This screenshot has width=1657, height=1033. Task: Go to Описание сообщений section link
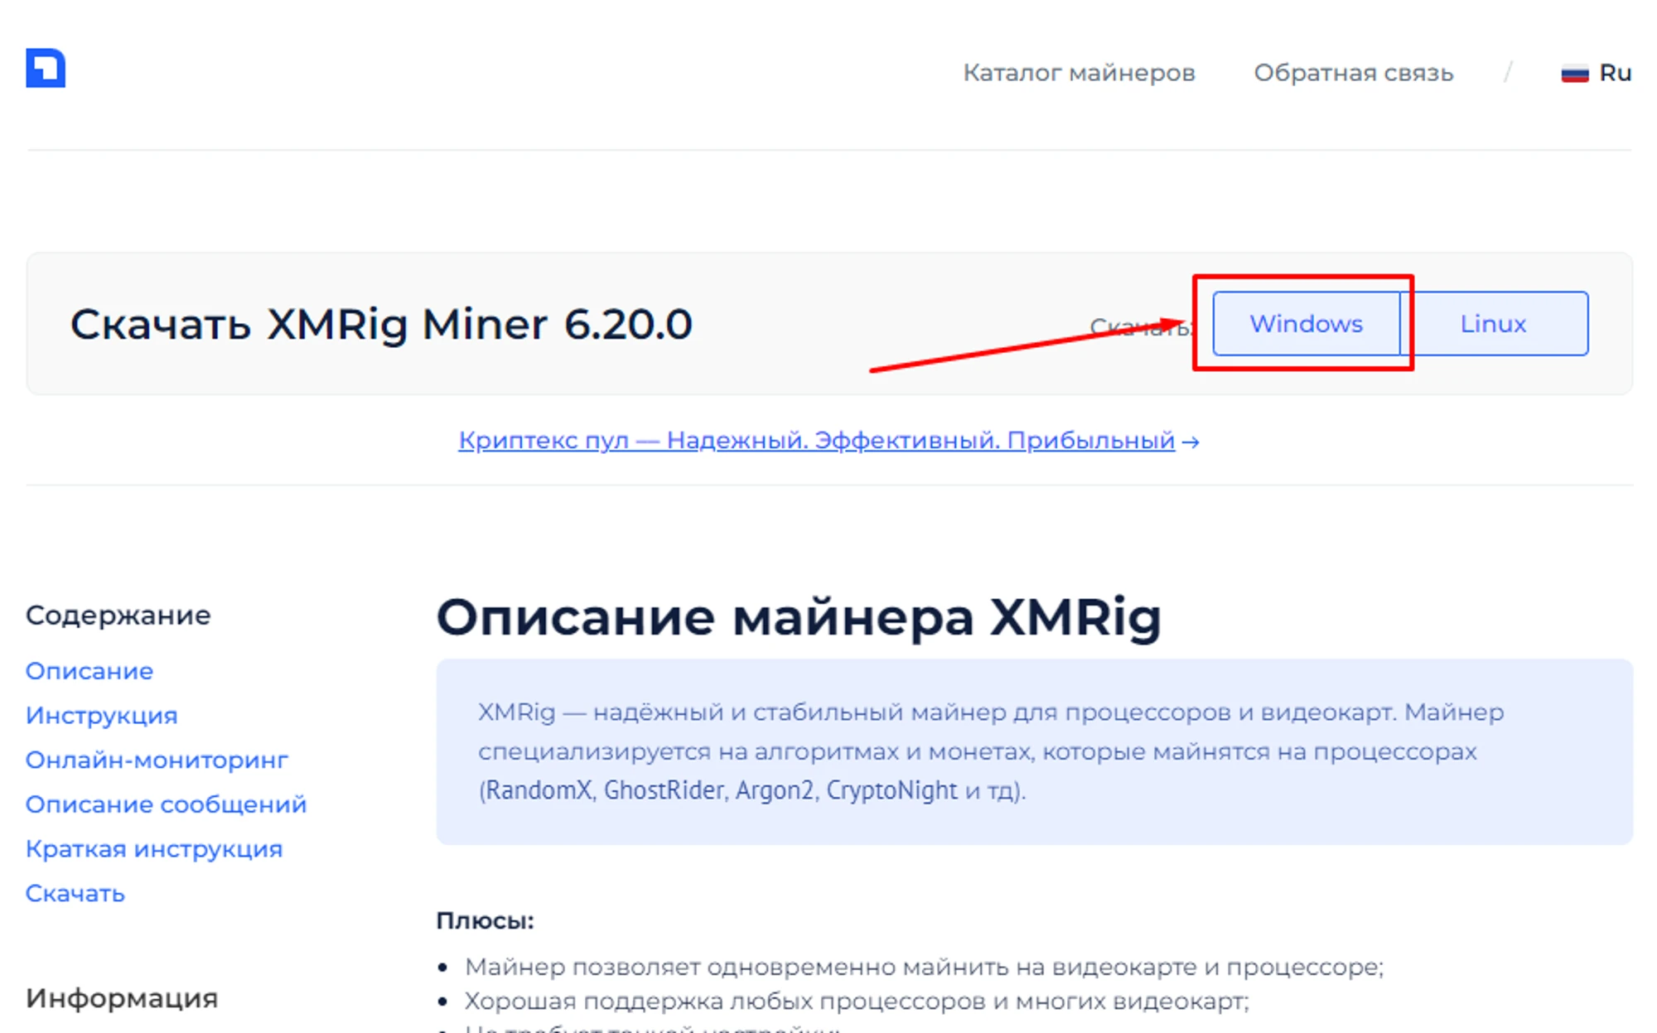tap(166, 804)
